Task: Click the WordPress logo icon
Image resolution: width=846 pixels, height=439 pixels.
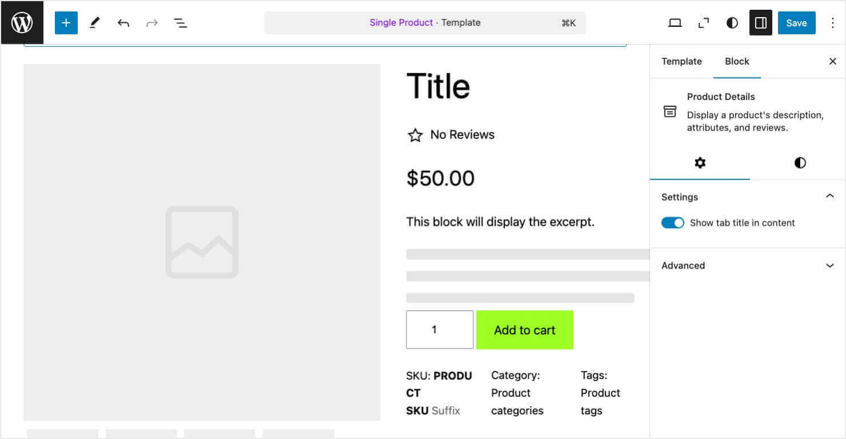Action: tap(22, 23)
